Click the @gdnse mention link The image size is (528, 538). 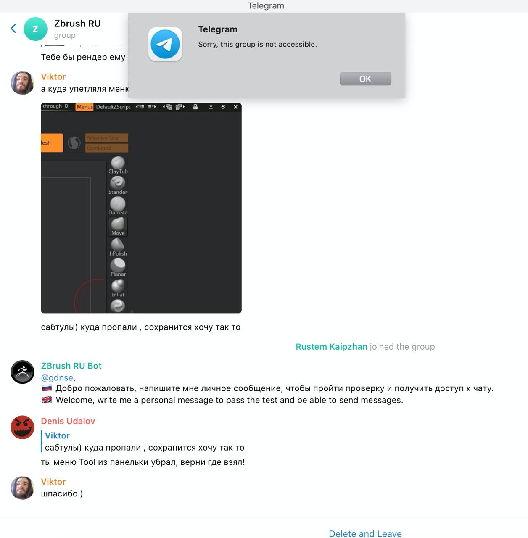point(57,377)
